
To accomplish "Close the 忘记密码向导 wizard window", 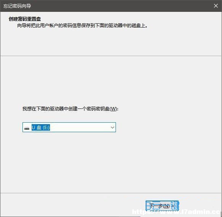I will pyautogui.click(x=216, y=6).
